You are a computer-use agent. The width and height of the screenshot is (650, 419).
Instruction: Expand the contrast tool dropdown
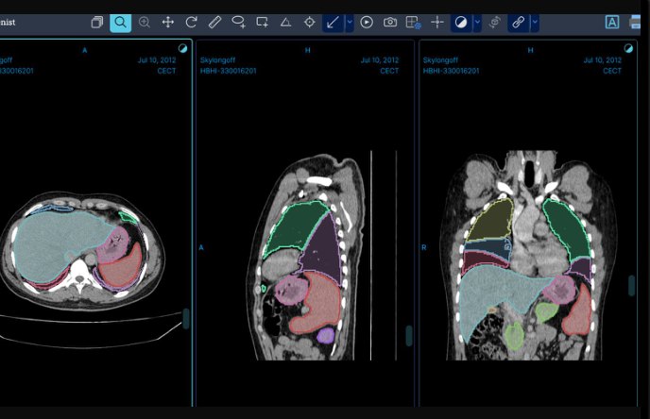point(477,23)
